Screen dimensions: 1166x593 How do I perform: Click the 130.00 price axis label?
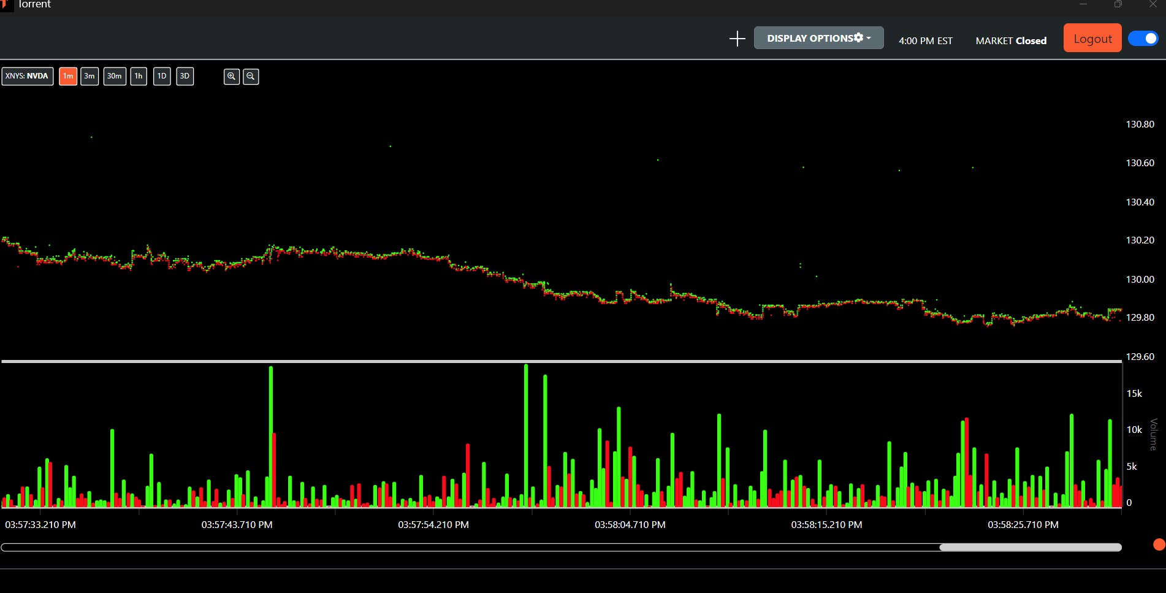[1140, 279]
